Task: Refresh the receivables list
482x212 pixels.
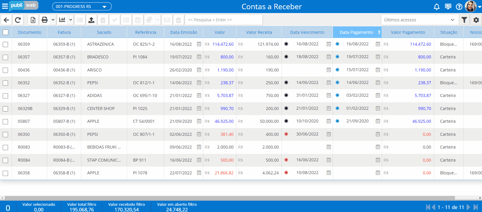Action: click(x=18, y=20)
